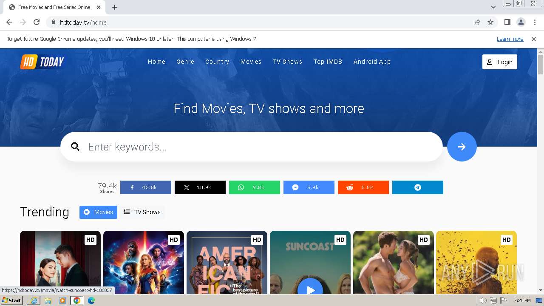Open Chrome profile icon
544x306 pixels.
pos(521,22)
